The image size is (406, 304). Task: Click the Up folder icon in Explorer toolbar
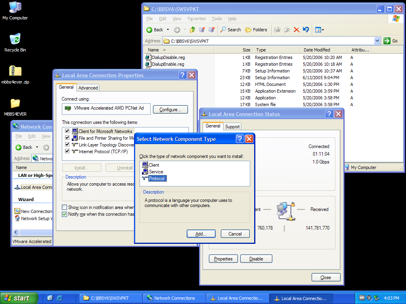(x=193, y=30)
